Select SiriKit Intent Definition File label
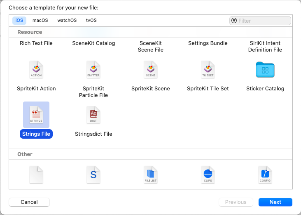This screenshot has width=301, height=215. [265, 46]
